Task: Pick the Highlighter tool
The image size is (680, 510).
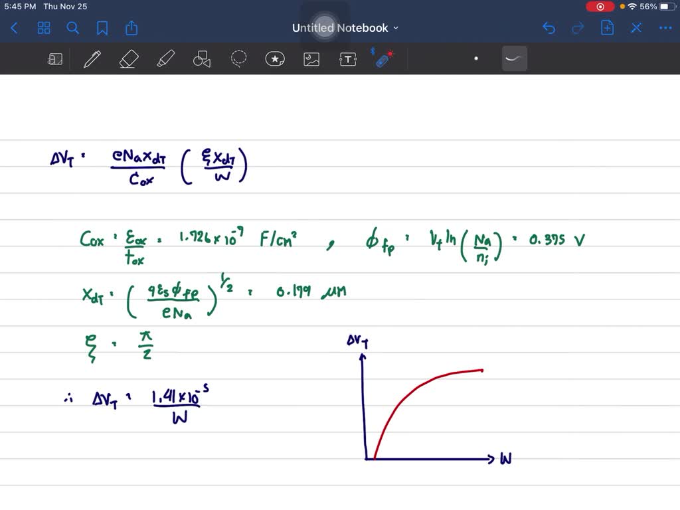Action: [165, 58]
